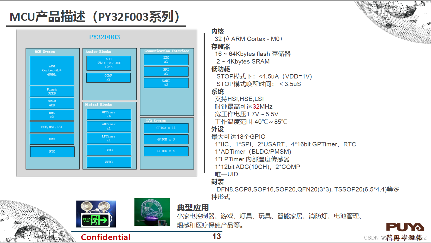Viewport: 431px width, 243px height.
Task: Click the RTC block in diagram
Action: coord(52,152)
